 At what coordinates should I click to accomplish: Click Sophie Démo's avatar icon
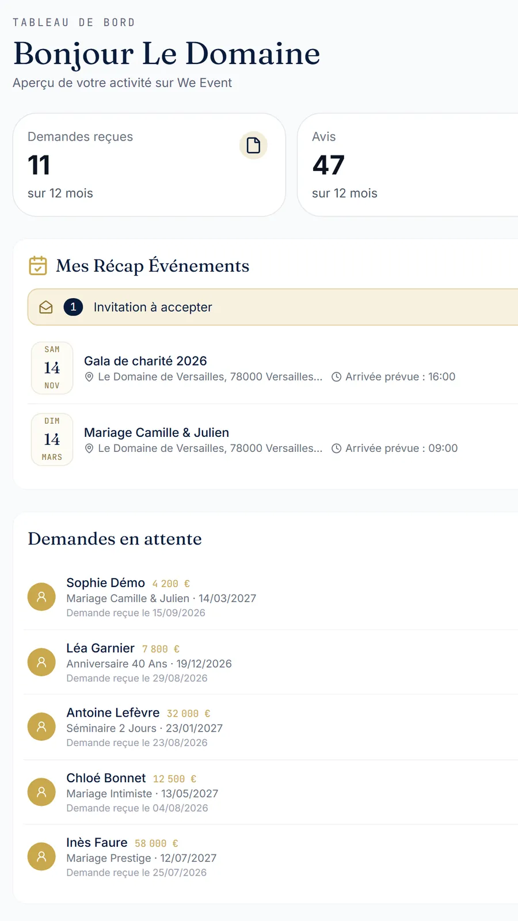point(41,597)
